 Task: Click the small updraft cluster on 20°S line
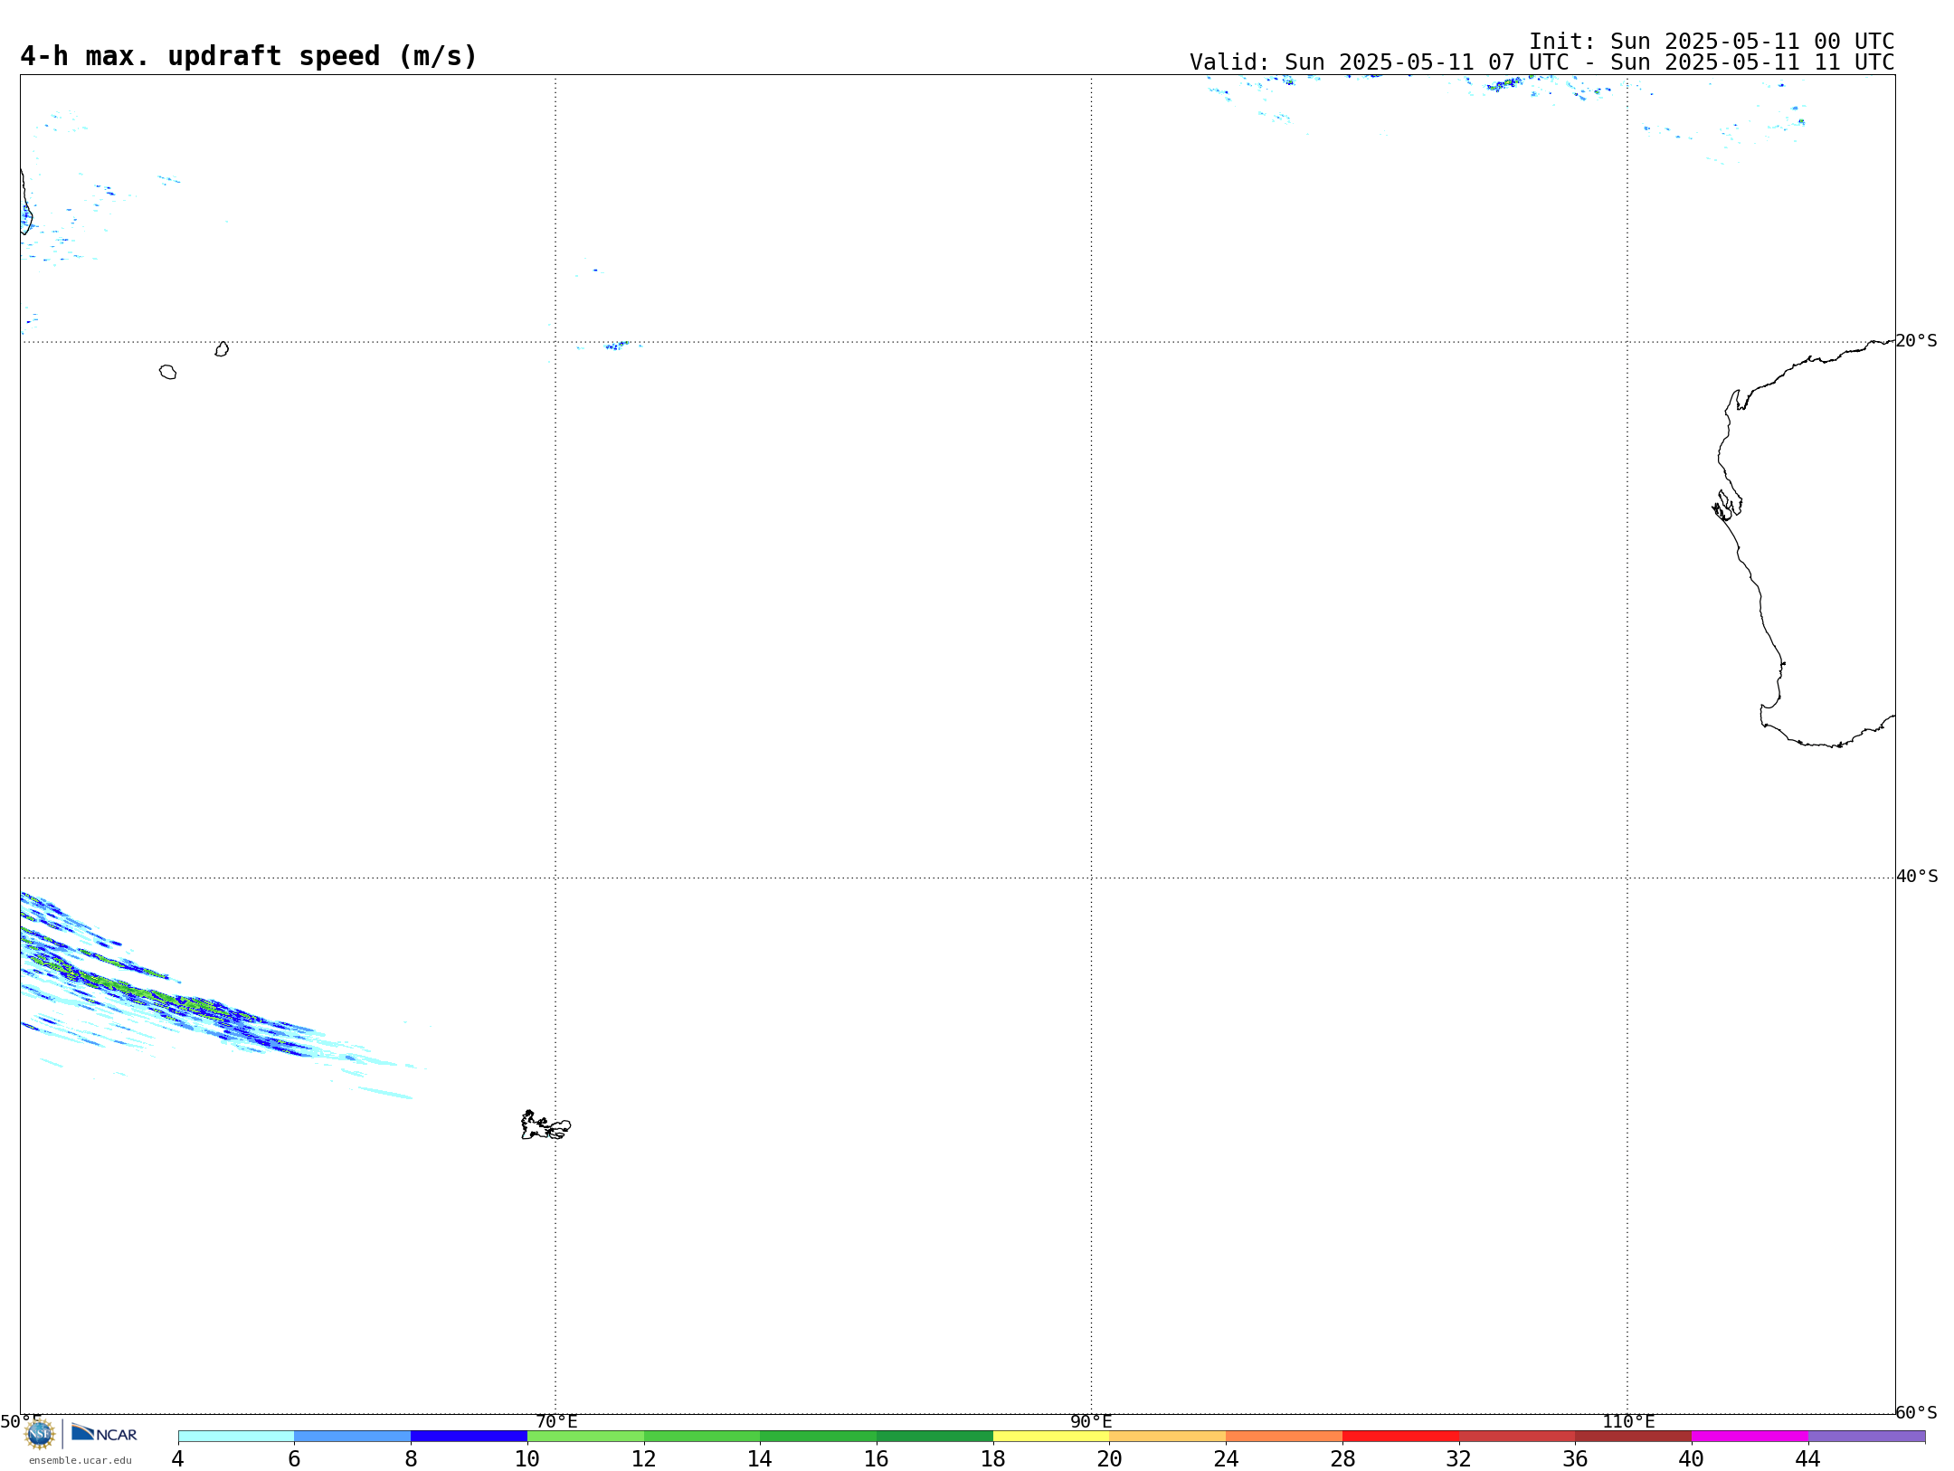pyautogui.click(x=617, y=345)
